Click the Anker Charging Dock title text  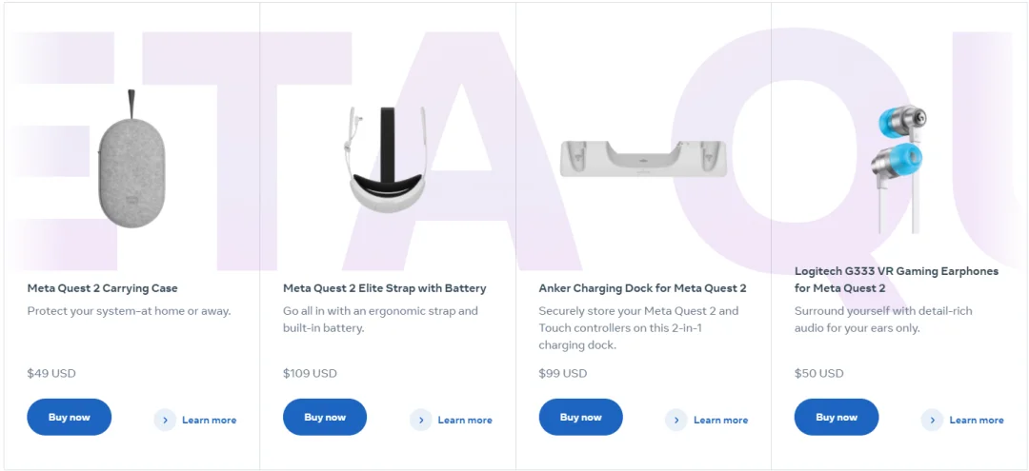(x=642, y=288)
